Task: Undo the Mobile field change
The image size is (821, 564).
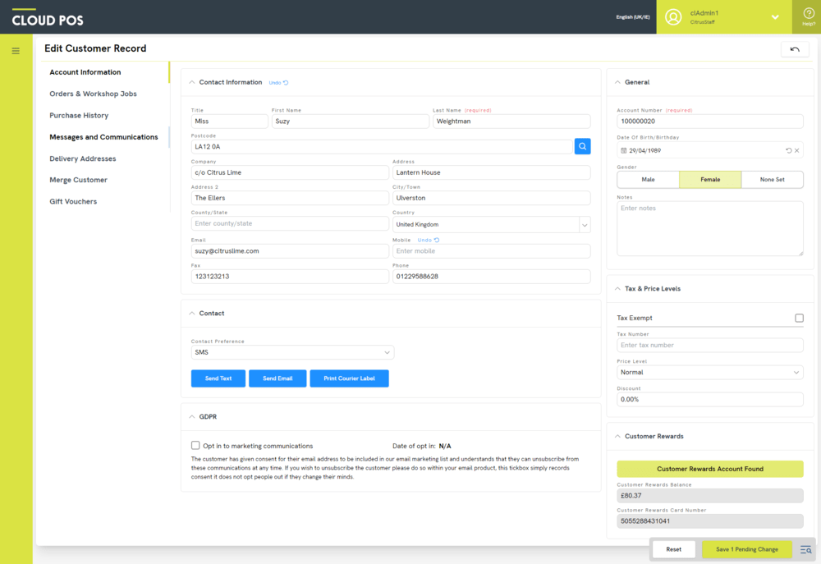Action: click(x=429, y=240)
